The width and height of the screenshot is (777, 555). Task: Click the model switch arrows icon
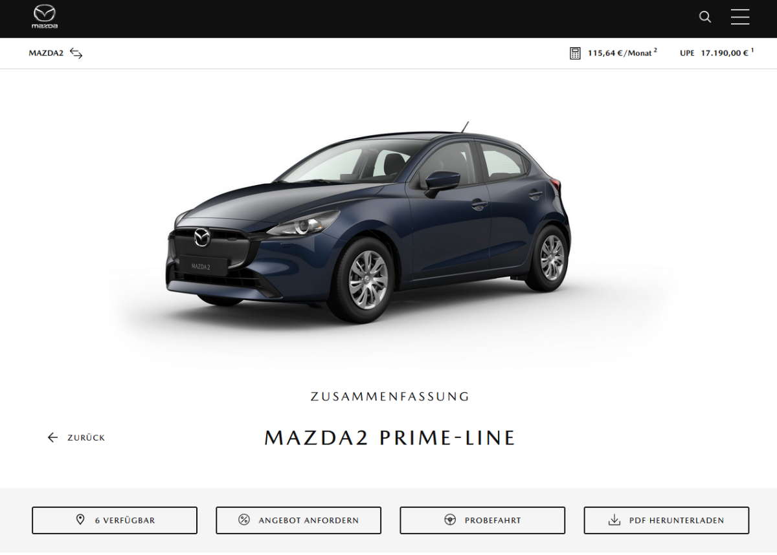coord(76,53)
